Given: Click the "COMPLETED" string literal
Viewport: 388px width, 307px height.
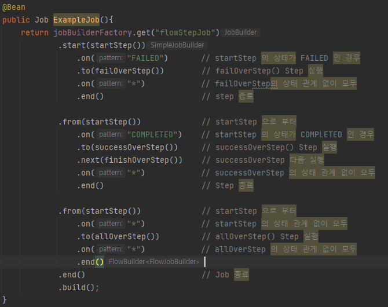Looking at the screenshot, I should (152, 135).
